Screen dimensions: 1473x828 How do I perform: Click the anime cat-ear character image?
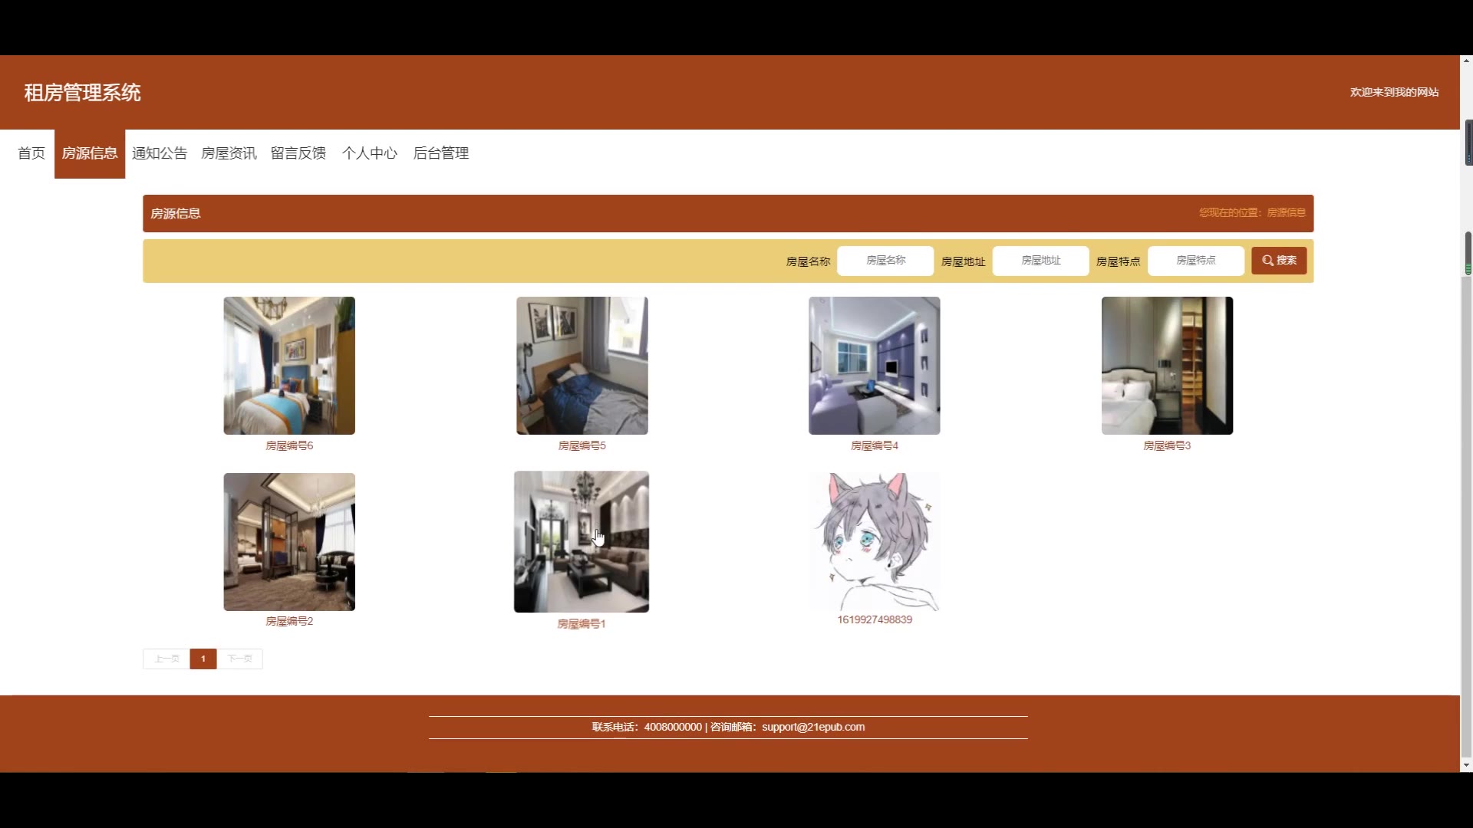874,541
